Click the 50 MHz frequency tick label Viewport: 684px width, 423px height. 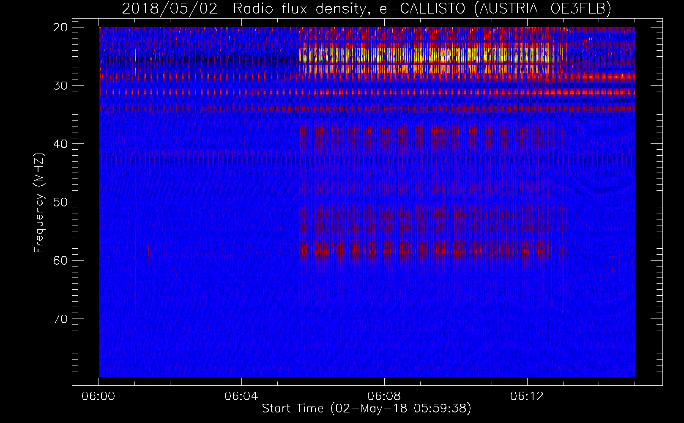(x=61, y=202)
